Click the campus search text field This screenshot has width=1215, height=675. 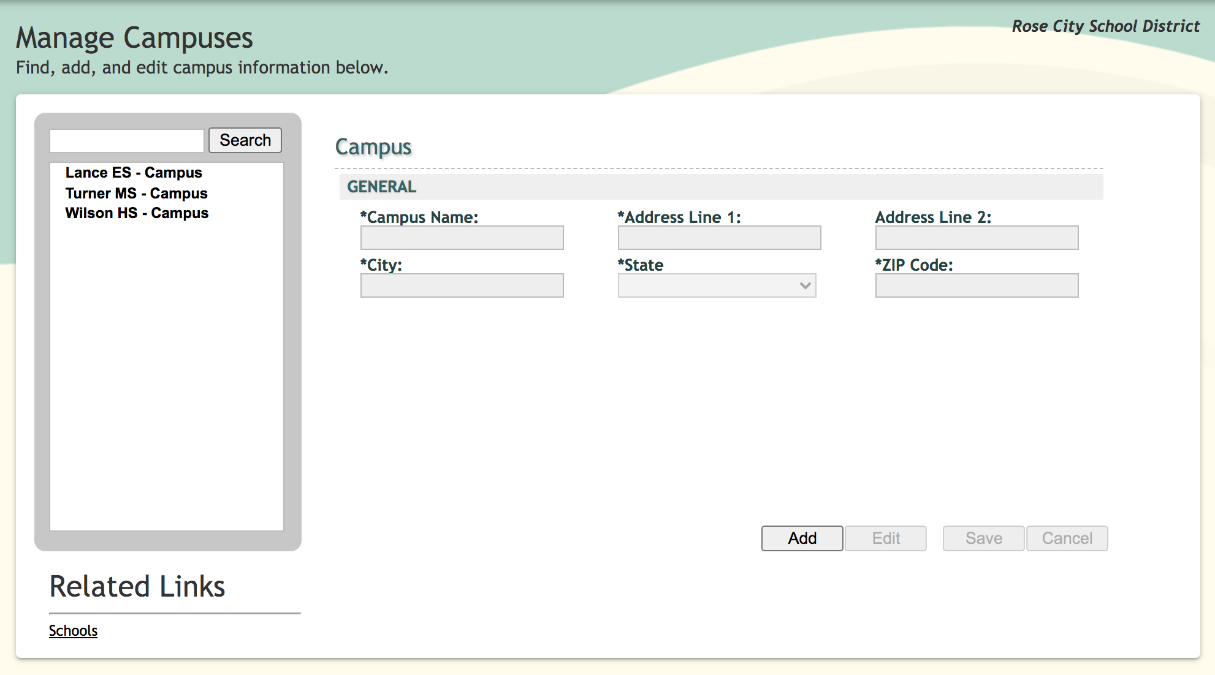127,141
